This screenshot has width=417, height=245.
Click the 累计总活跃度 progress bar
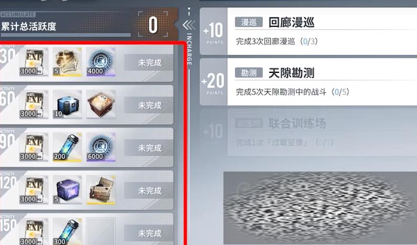pyautogui.click(x=66, y=35)
